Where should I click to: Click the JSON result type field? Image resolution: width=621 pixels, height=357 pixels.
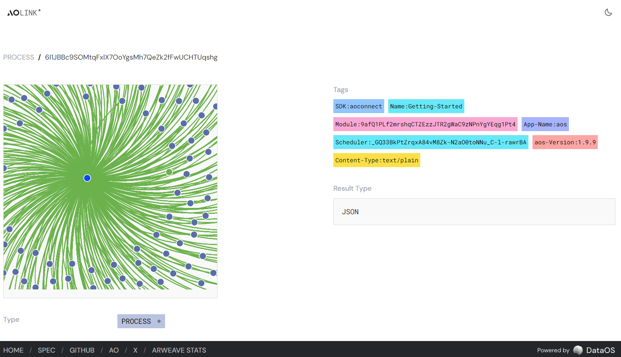tap(474, 212)
